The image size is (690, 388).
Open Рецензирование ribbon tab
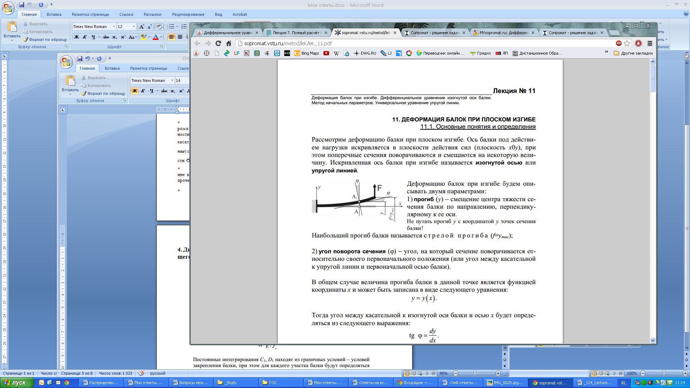[188, 14]
